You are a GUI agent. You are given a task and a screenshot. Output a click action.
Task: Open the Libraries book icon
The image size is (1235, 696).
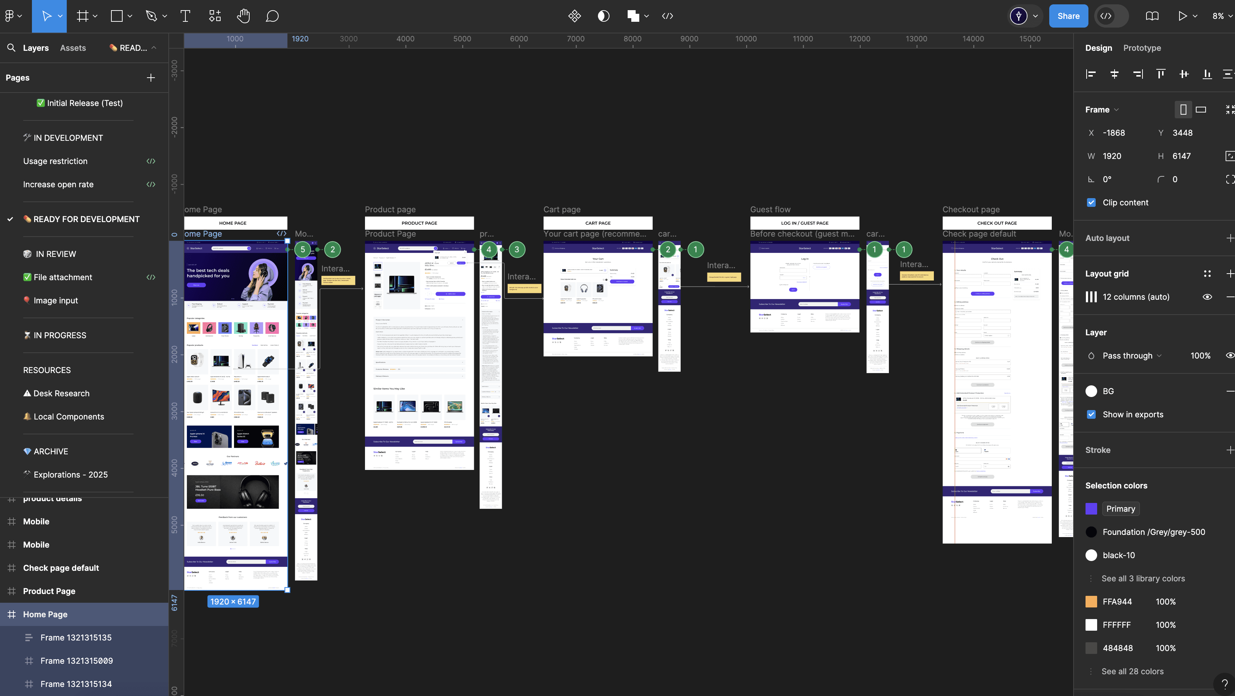[x=1152, y=16]
